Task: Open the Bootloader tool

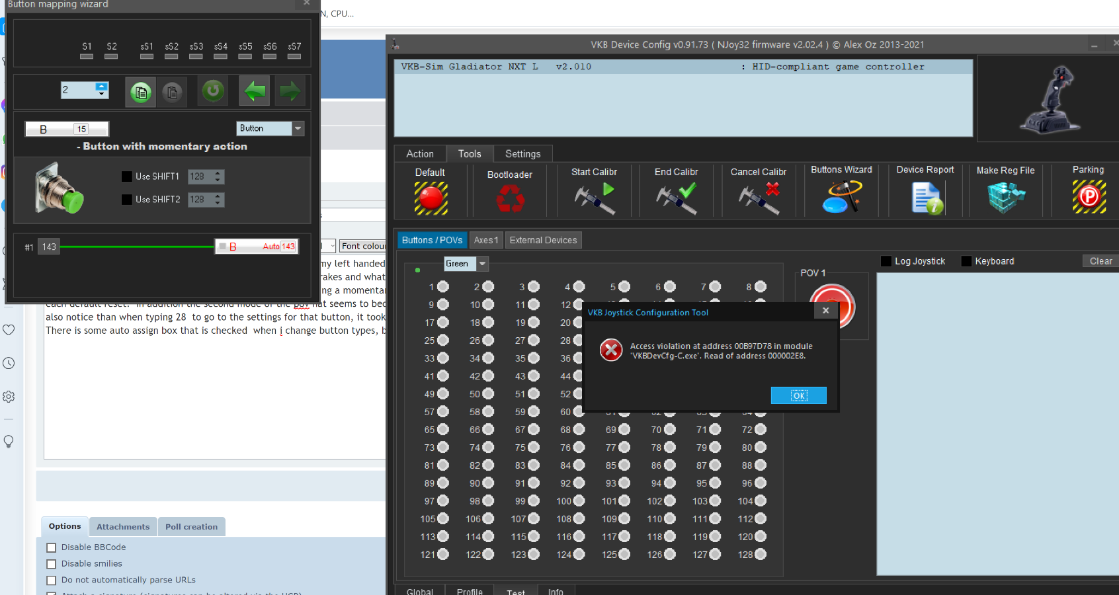Action: (x=510, y=198)
